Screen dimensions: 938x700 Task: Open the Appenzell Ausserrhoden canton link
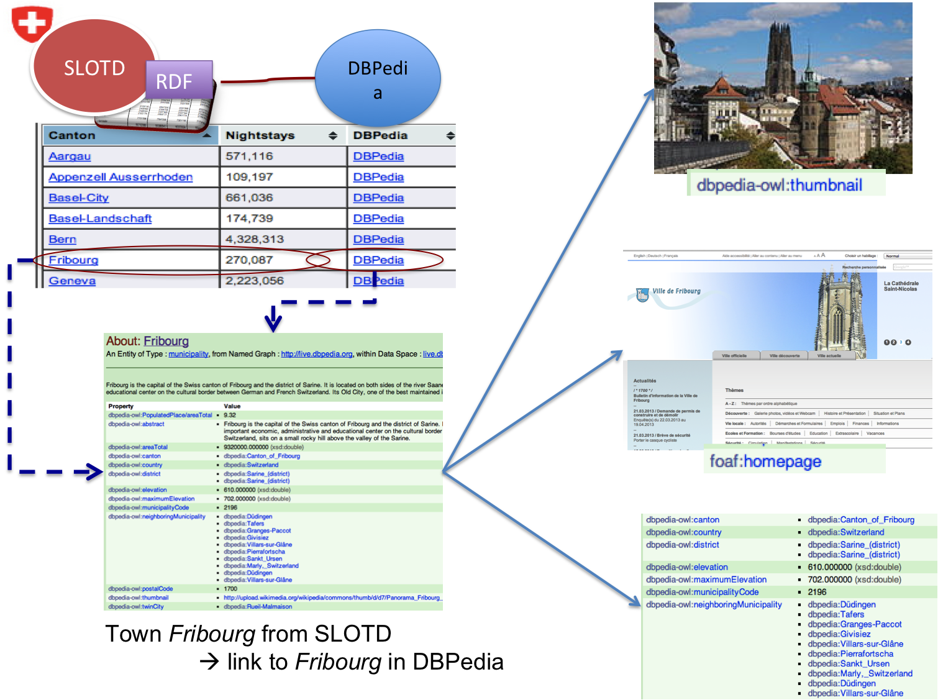(121, 177)
